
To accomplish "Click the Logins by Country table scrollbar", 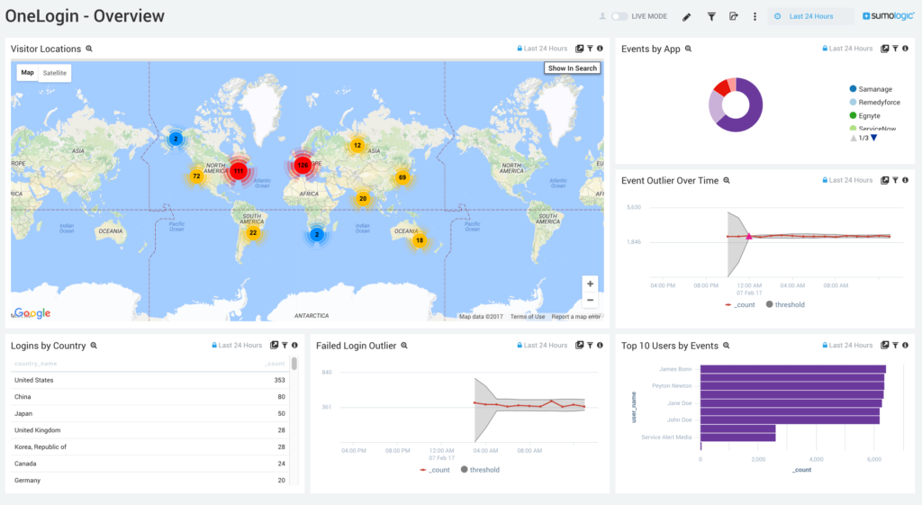I will (294, 364).
